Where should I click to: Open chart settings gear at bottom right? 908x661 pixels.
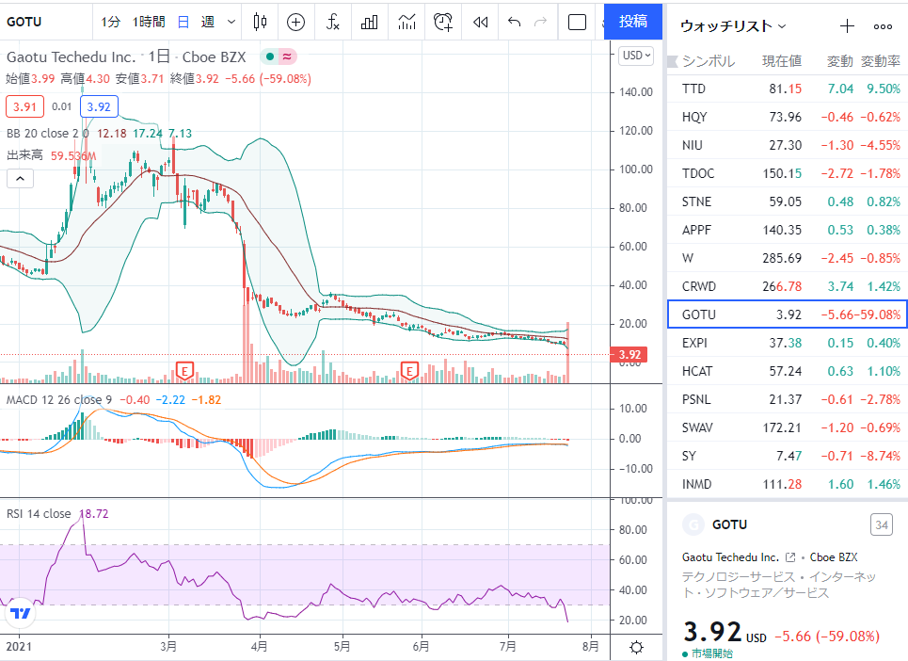click(636, 647)
